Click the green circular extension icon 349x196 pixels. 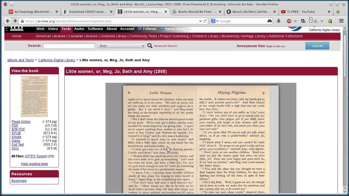click(x=330, y=21)
